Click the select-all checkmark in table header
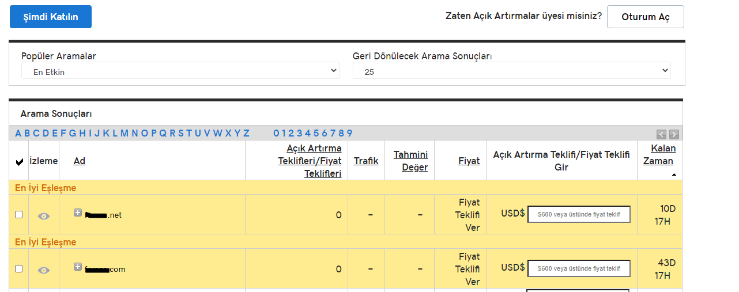 20,162
